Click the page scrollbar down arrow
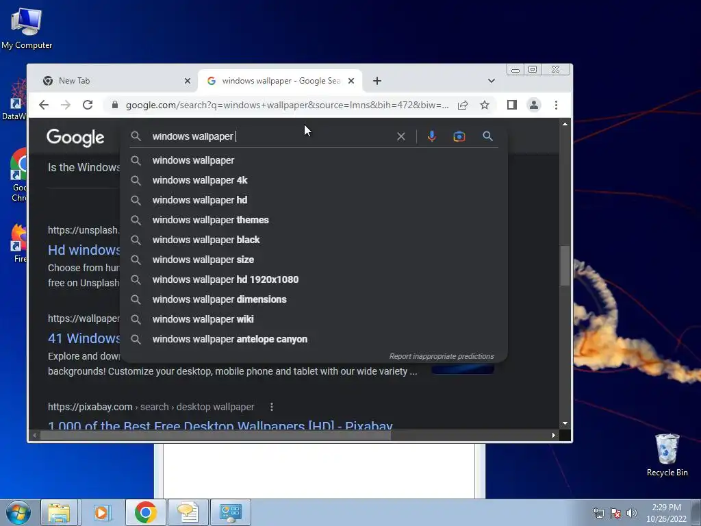This screenshot has width=701, height=526. (565, 423)
